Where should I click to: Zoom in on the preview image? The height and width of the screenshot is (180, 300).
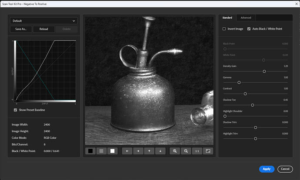click(x=175, y=151)
